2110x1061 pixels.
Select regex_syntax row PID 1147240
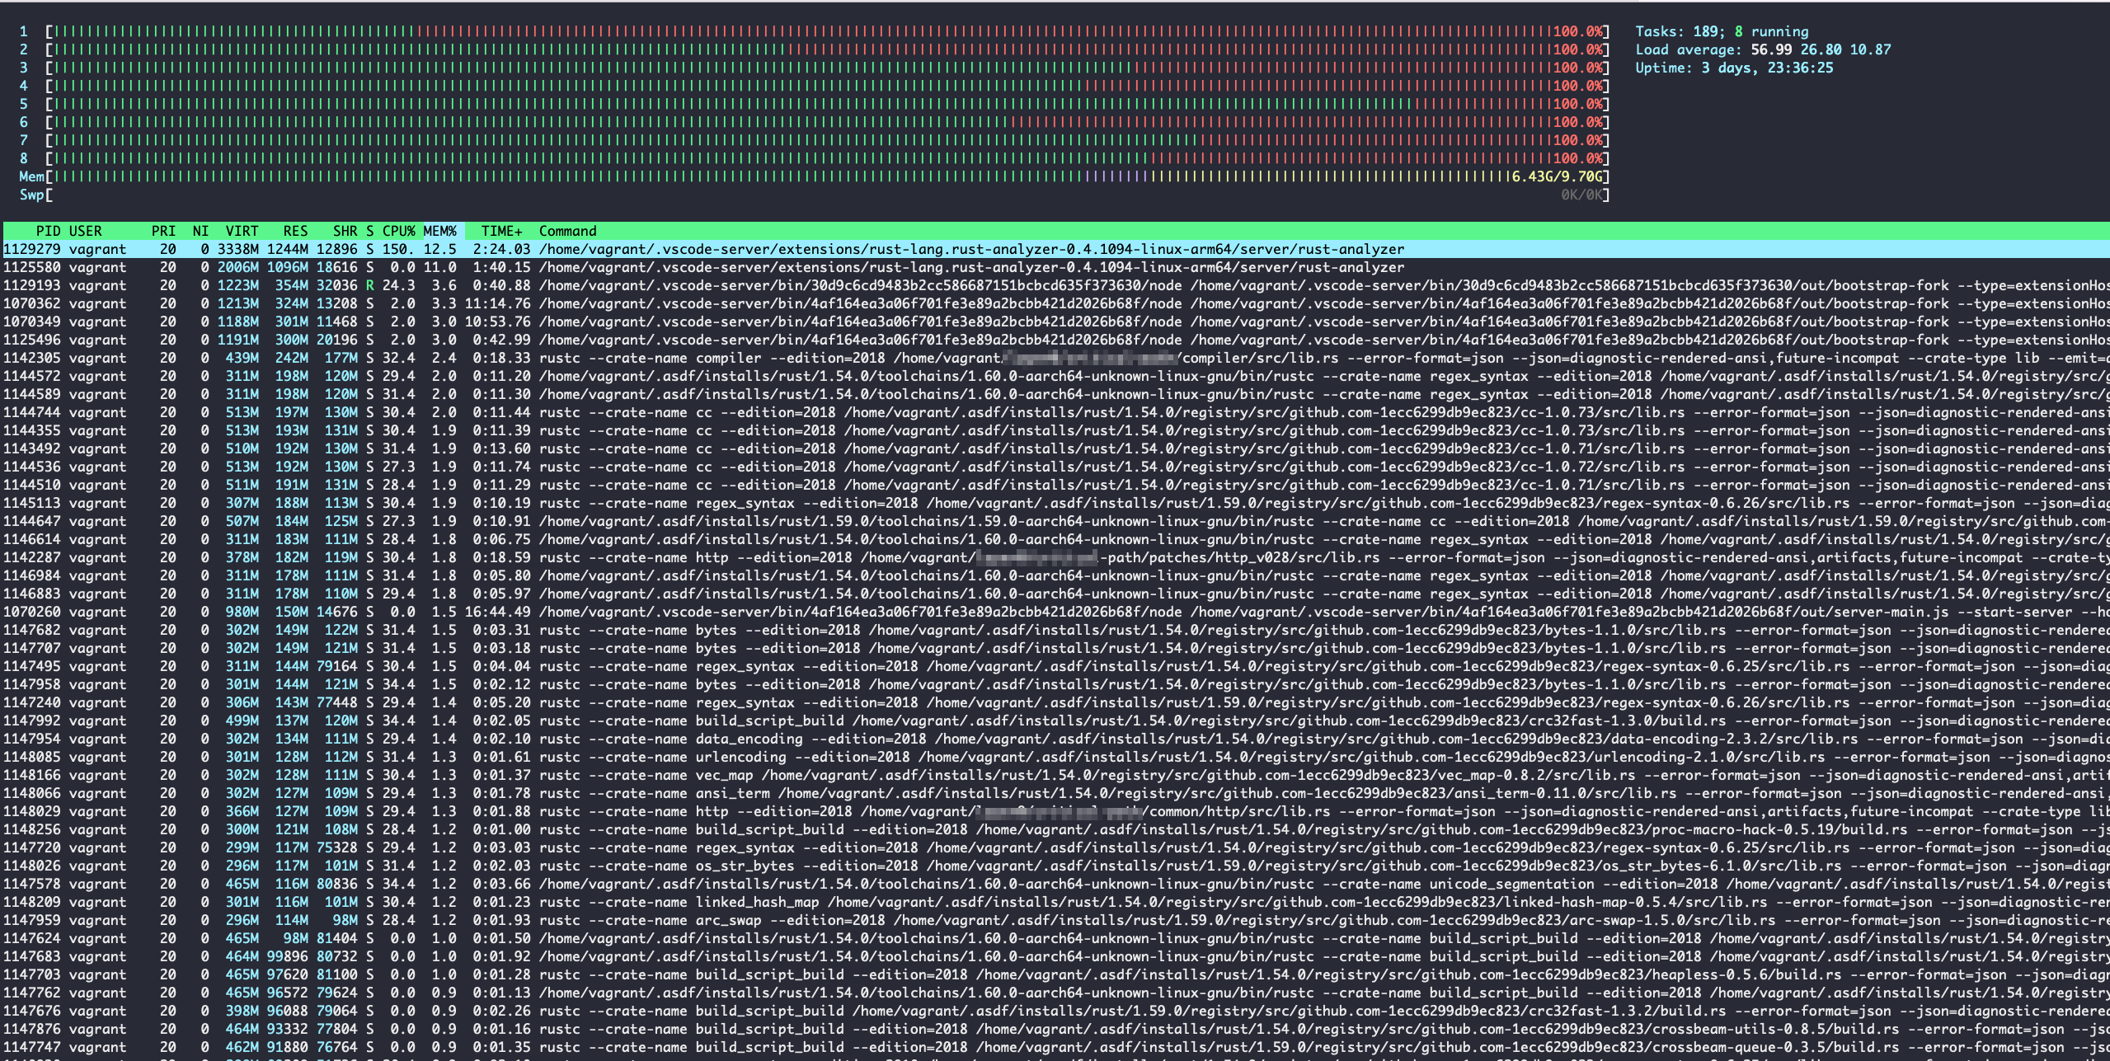1055,702
